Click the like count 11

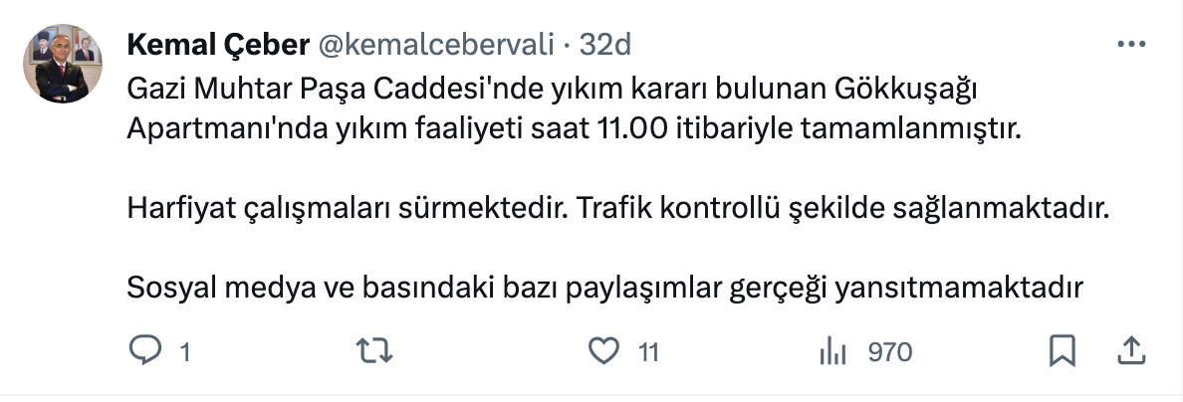pyautogui.click(x=648, y=352)
